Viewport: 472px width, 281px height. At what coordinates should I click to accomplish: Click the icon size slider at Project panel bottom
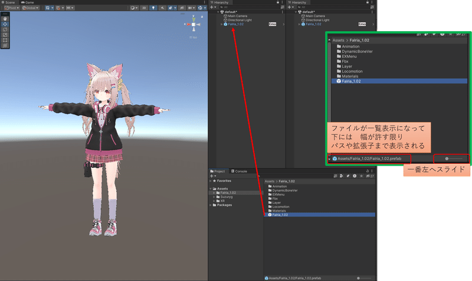tap(363, 278)
